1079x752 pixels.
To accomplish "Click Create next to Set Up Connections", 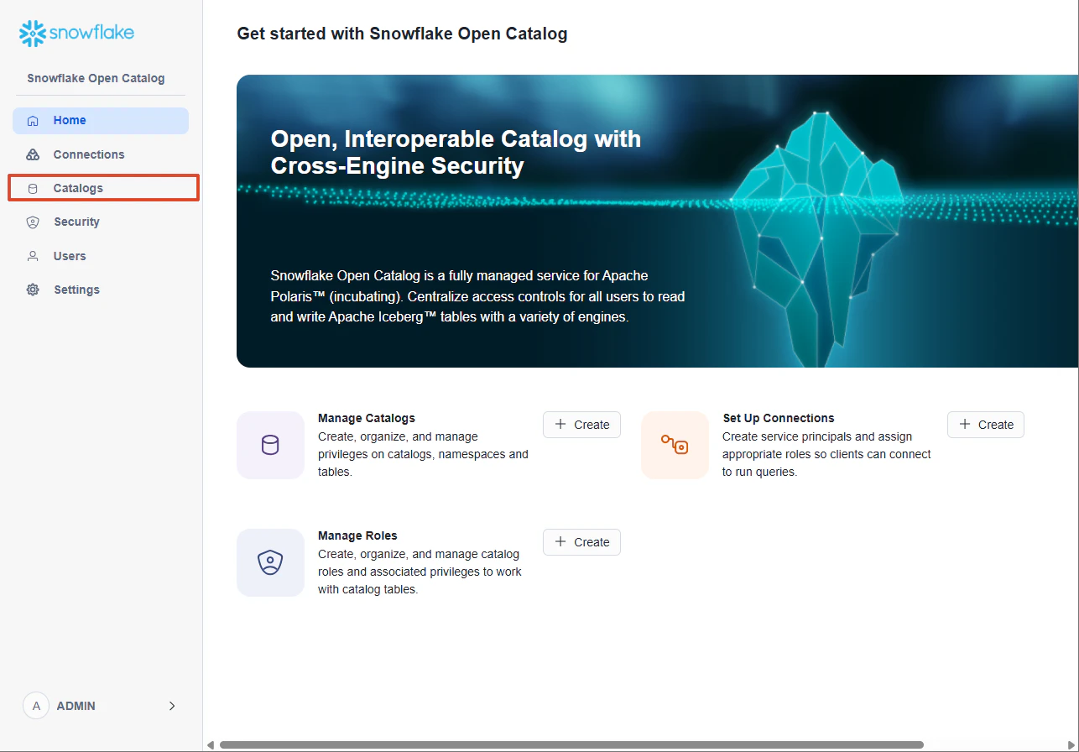I will tap(986, 425).
